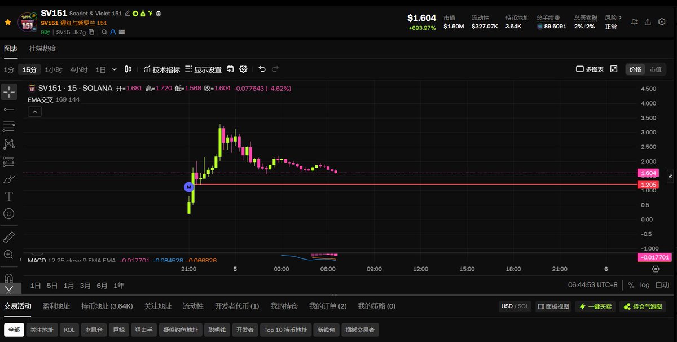Screen dimensions: 677x342
Task: Collapse the drawing toolbar chevron
Action: pyautogui.click(x=9, y=289)
